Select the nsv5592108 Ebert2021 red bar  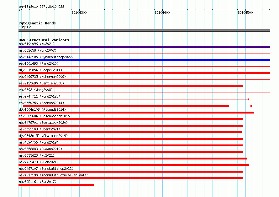(130, 132)
